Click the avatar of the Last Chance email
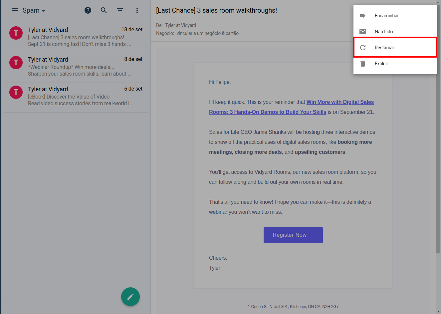Viewport: 441px width, 314px height. [x=16, y=33]
